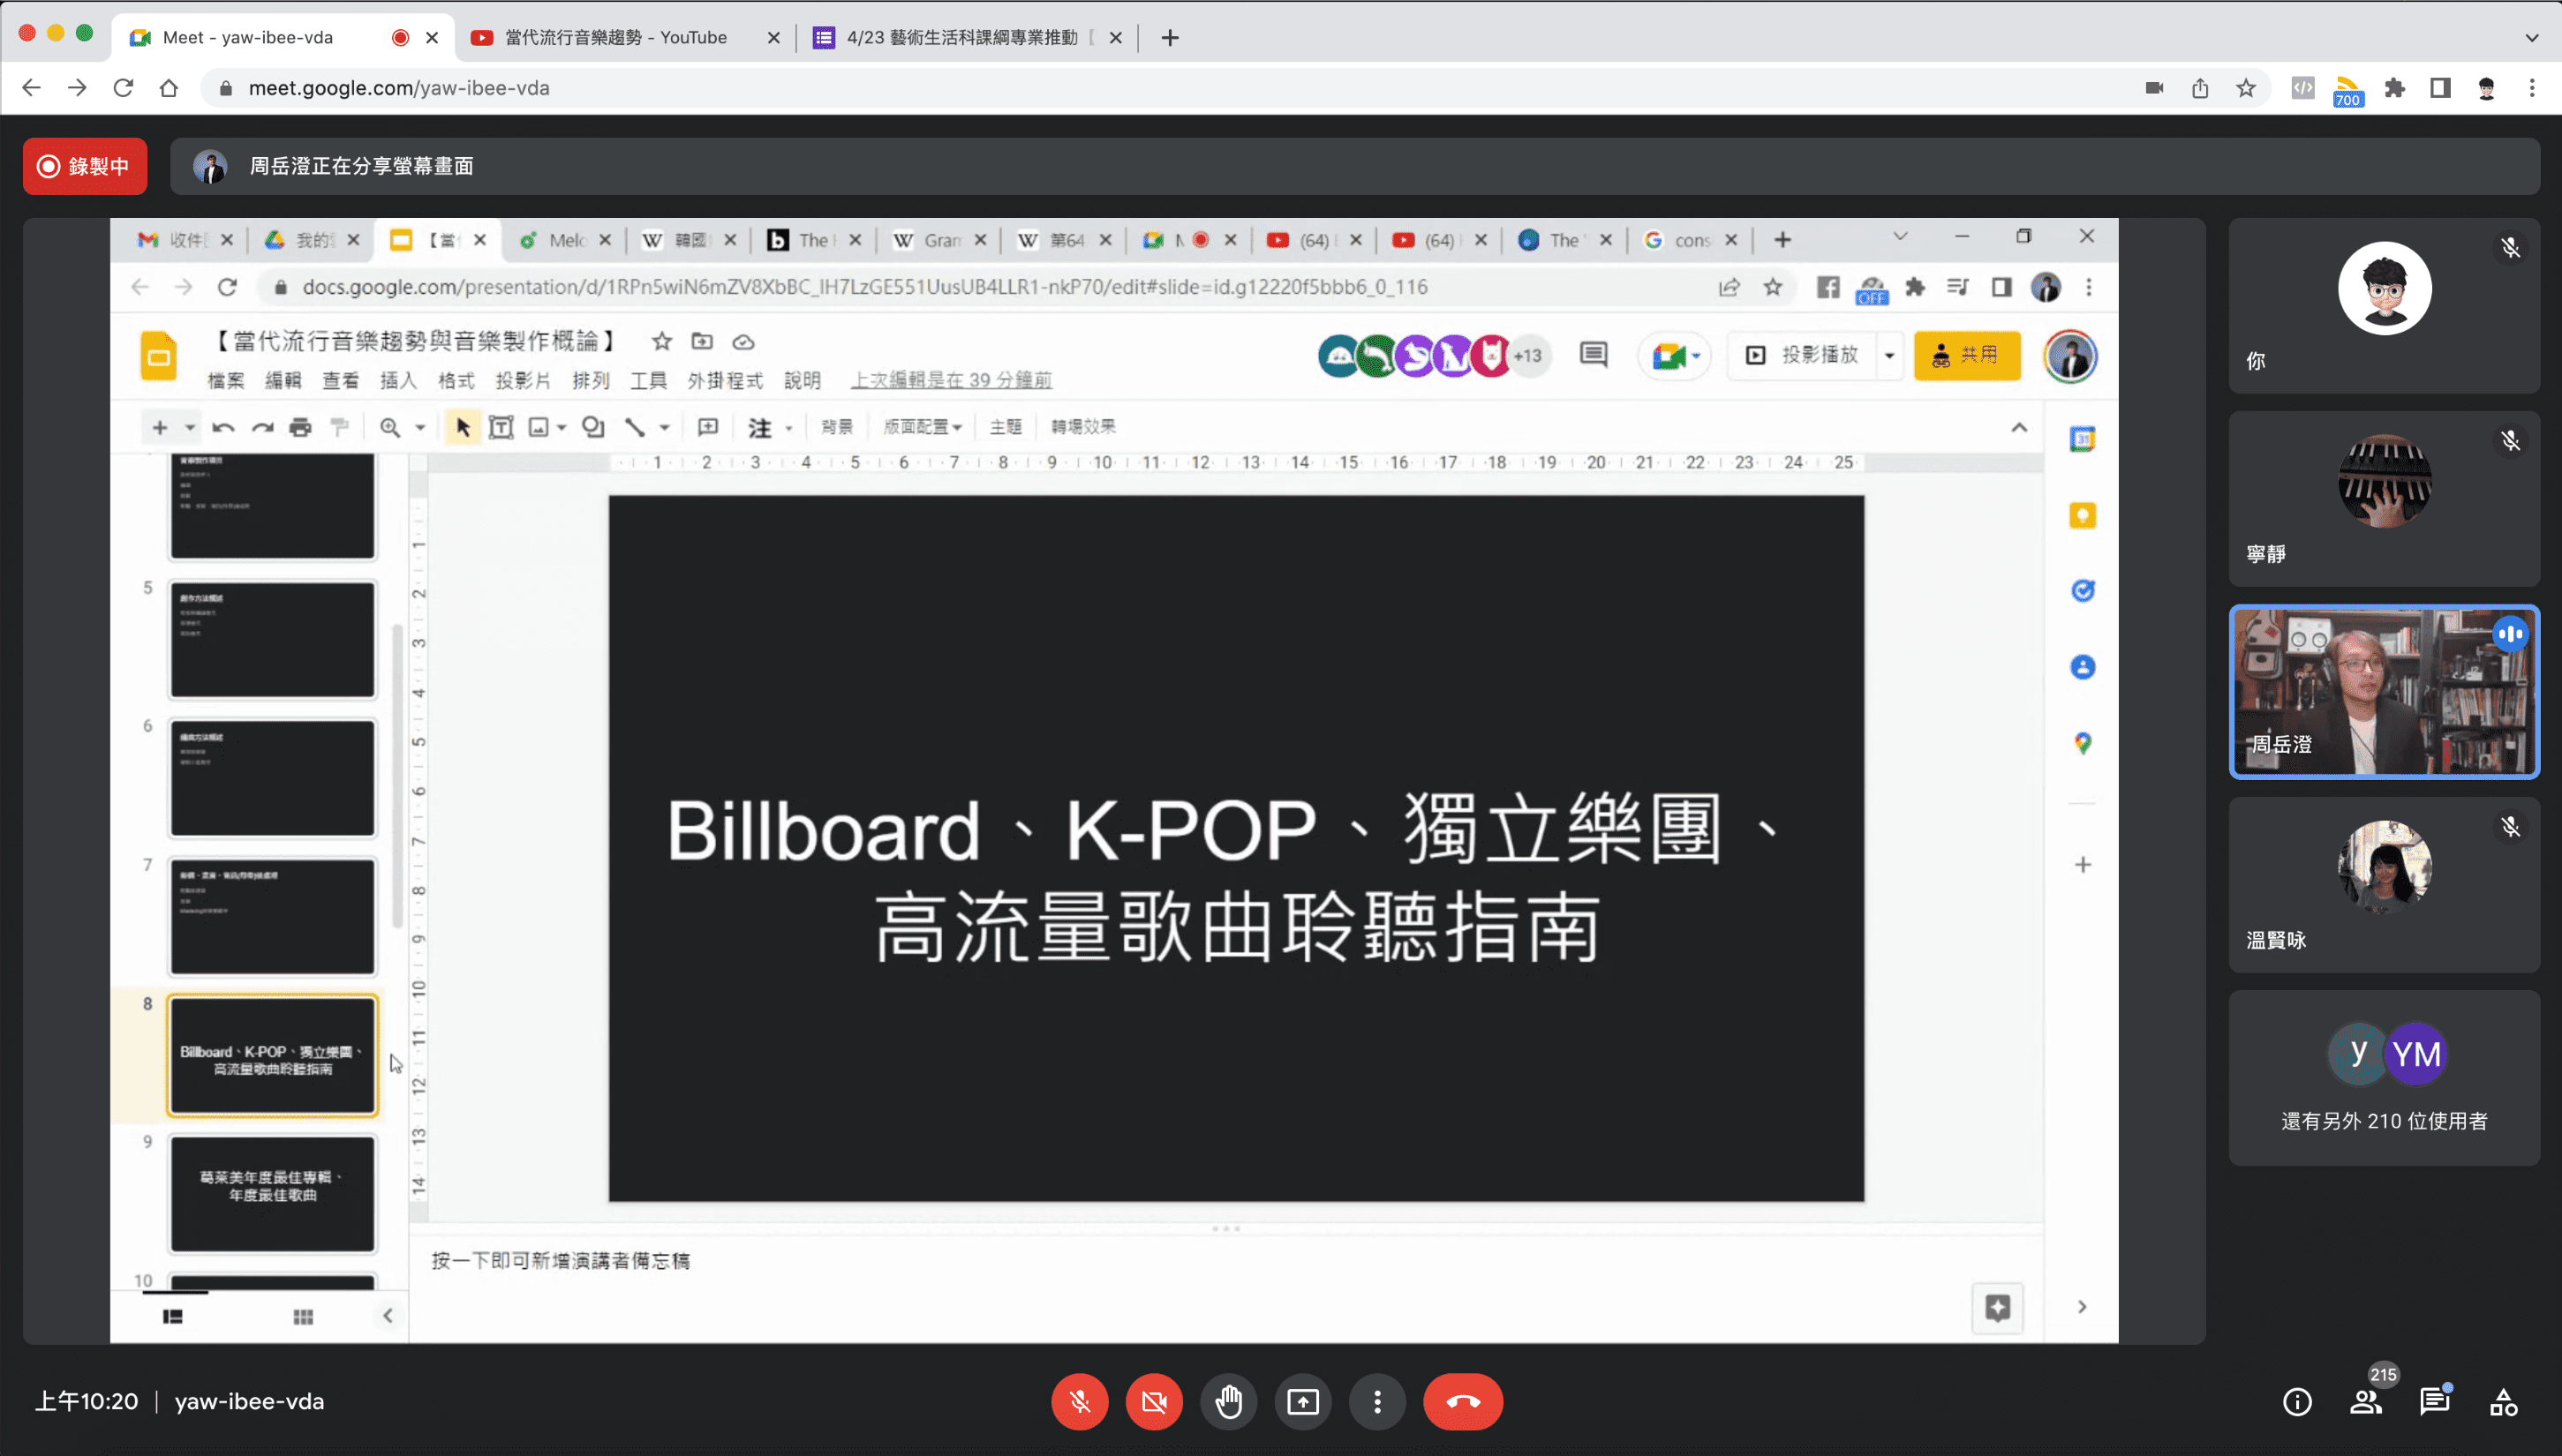Open the 版面配置 layout dropdown
The image size is (2562, 1456).
pyautogui.click(x=923, y=427)
